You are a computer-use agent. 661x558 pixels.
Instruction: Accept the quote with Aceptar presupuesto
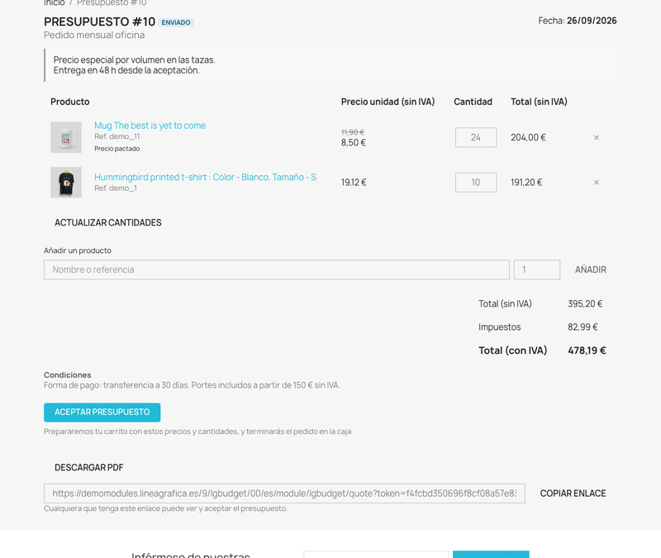[x=102, y=413]
